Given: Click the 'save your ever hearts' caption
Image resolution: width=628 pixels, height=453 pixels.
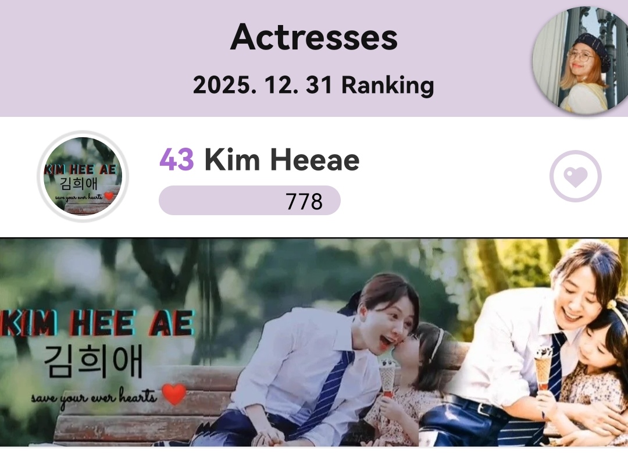Looking at the screenshot, I should click(94, 397).
